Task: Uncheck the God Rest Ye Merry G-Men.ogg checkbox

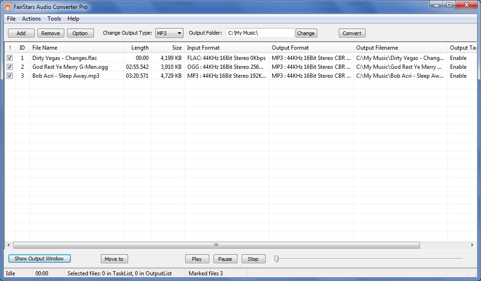Action: 9,67
